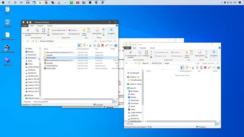Click the paste clipboard icon in treiber window toolbar
The width and height of the screenshot is (244, 137).
tap(201, 68)
